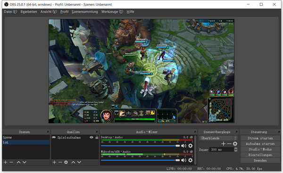283x173 pixels.
Task: Undock the Szenenübergänge panel
Action: pyautogui.click(x=237, y=132)
